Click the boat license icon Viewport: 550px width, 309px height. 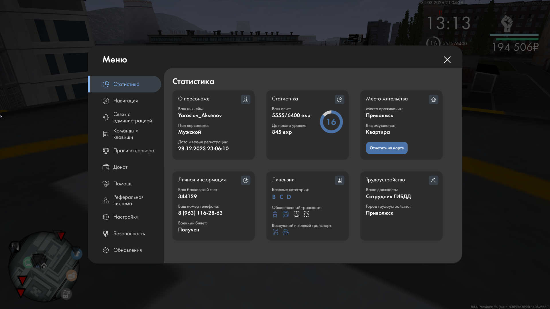(x=286, y=232)
